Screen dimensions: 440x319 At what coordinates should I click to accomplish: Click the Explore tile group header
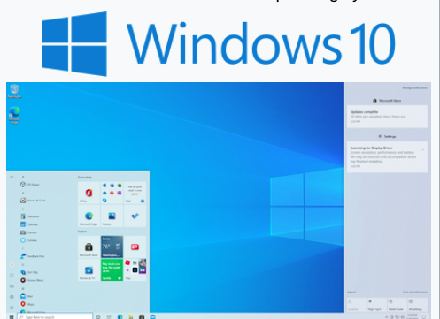[82, 232]
